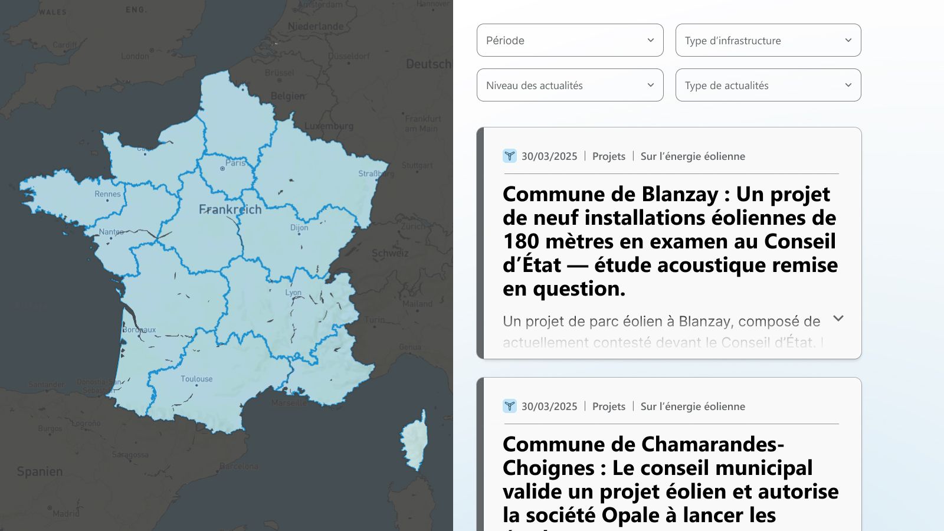
Task: Click wind turbine icon on Chamarandes-Choignes article
Action: click(x=509, y=407)
